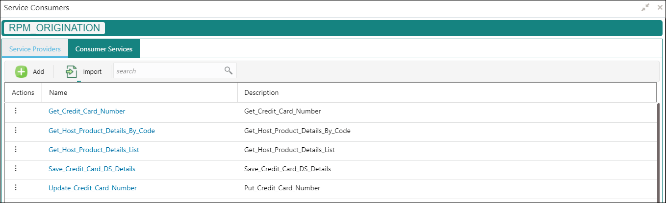Viewport: 666px width, 203px height.
Task: Open Update_Credit_Card_Number link
Action: (93, 188)
